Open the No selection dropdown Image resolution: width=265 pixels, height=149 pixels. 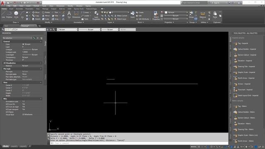(17, 38)
